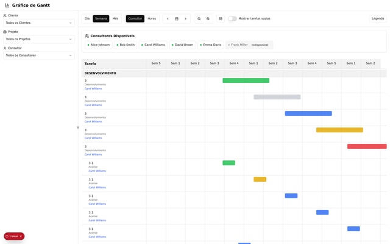The image size is (390, 244).
Task: Go to previous period with left chevron
Action: pyautogui.click(x=168, y=19)
